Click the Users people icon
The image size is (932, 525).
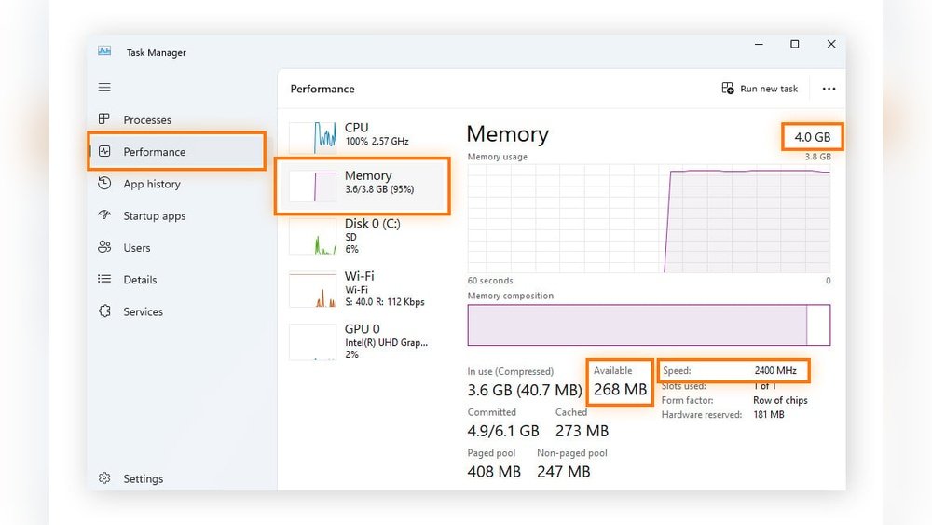click(x=104, y=248)
